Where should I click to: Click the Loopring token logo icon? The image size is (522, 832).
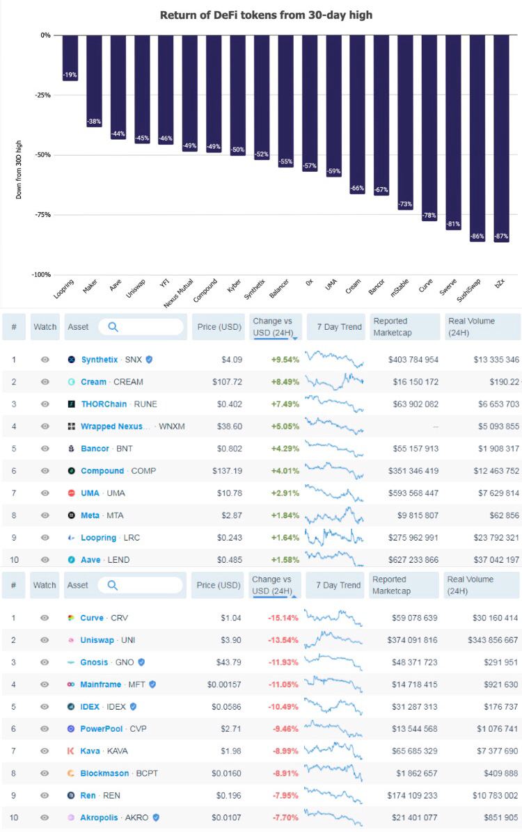(x=72, y=538)
